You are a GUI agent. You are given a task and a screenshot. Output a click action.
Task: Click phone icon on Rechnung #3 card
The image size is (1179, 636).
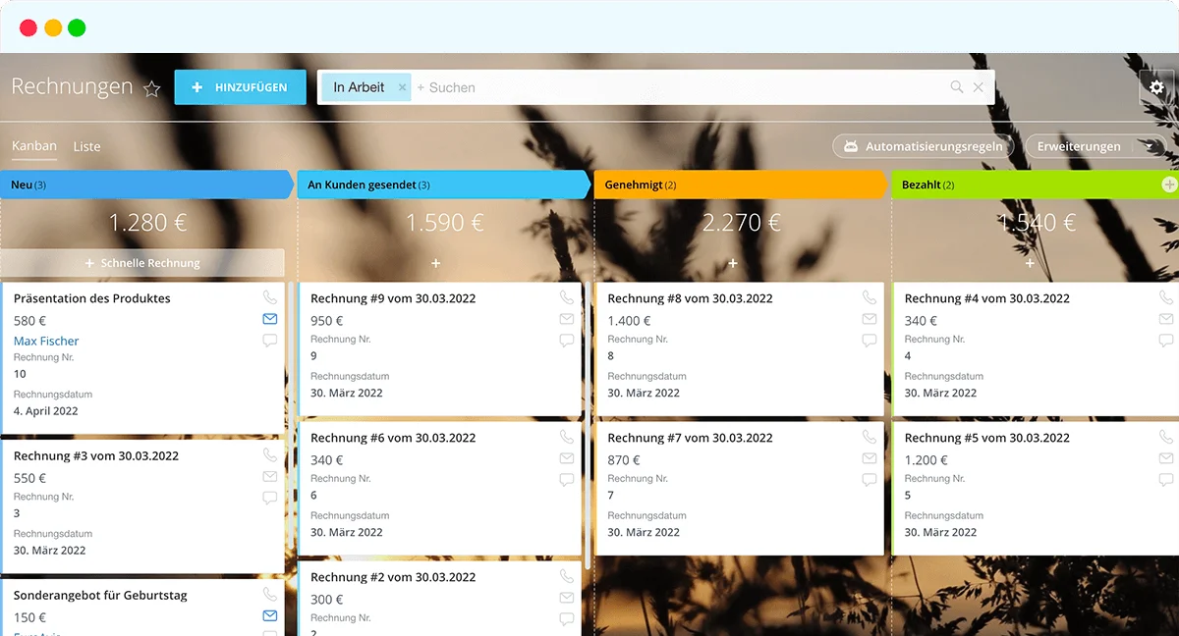[x=270, y=455]
